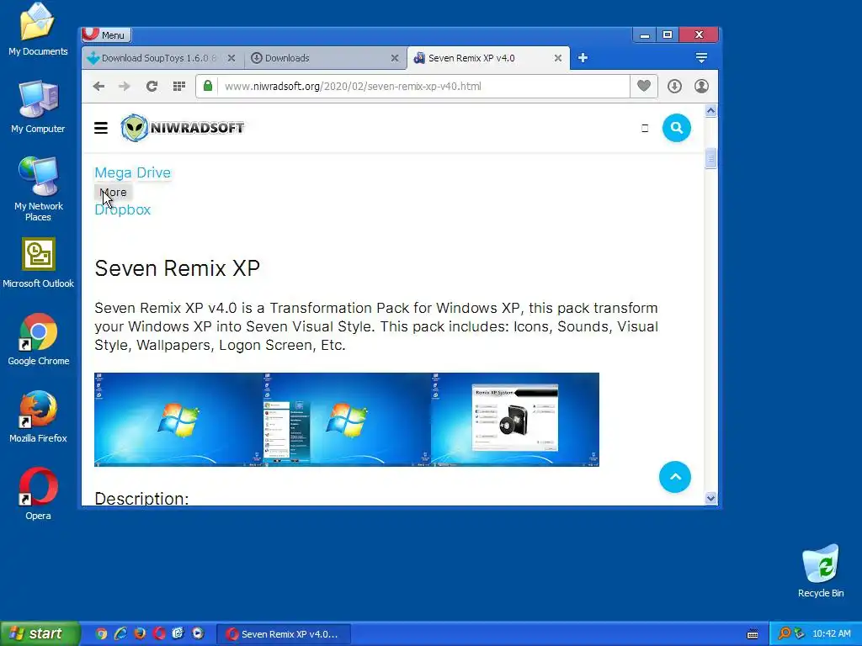The height and width of the screenshot is (646, 862).
Task: Select Microsoft Outlook desktop icon
Action: 38,263
